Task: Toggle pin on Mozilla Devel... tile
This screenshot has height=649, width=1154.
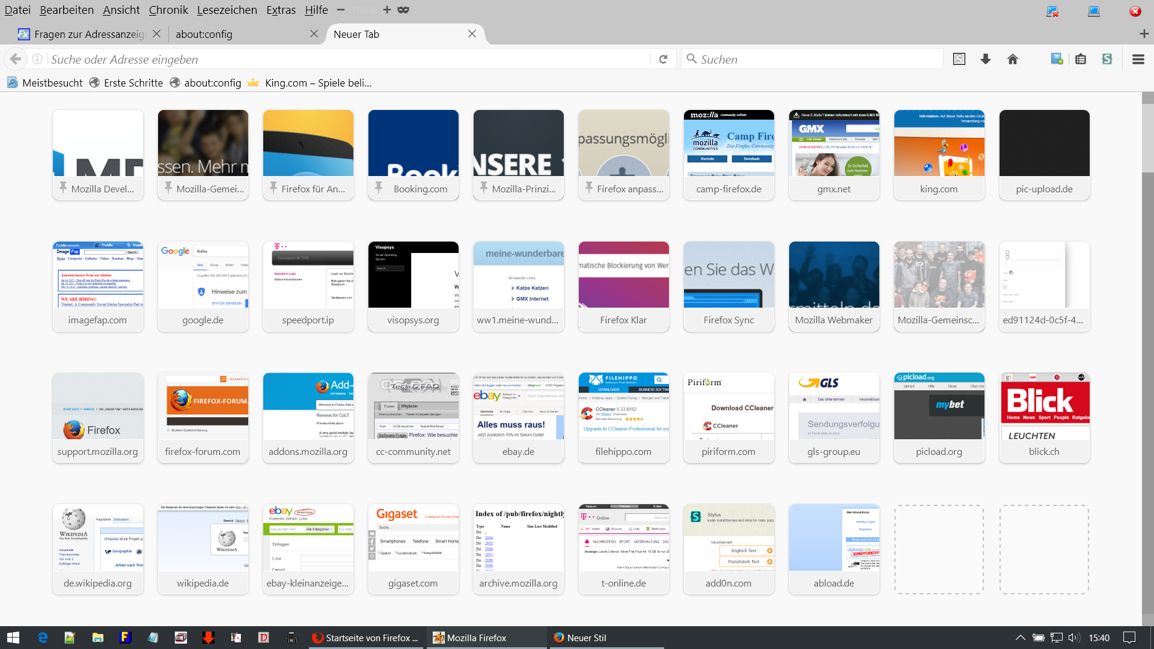Action: [x=63, y=187]
